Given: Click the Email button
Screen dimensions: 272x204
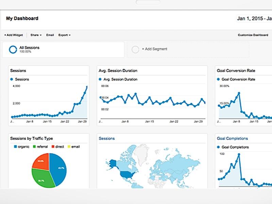Looking at the screenshot, I should pos(50,35).
